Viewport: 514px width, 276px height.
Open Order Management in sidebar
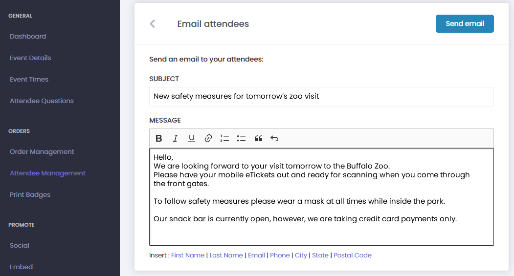click(42, 151)
